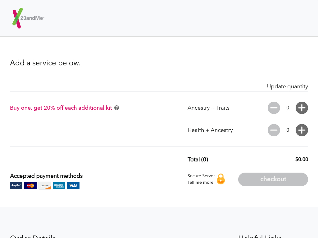
Task: Click the Ancestry + Traits label
Action: (x=208, y=108)
